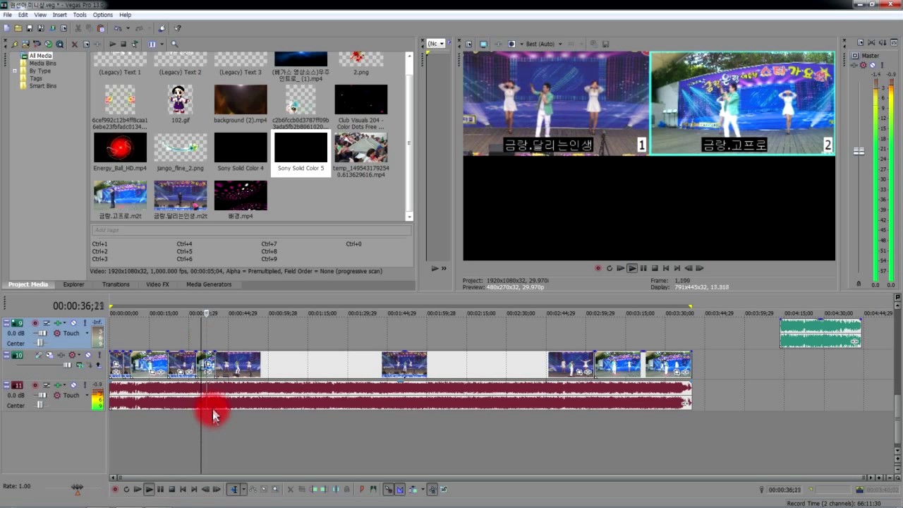The width and height of the screenshot is (903, 508).
Task: Open the media search magnifier icon
Action: click(x=174, y=44)
